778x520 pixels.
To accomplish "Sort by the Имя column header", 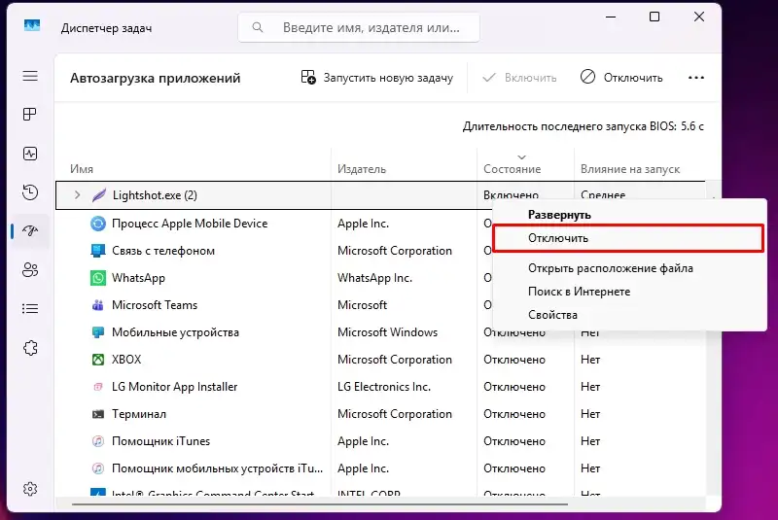I will coord(82,169).
